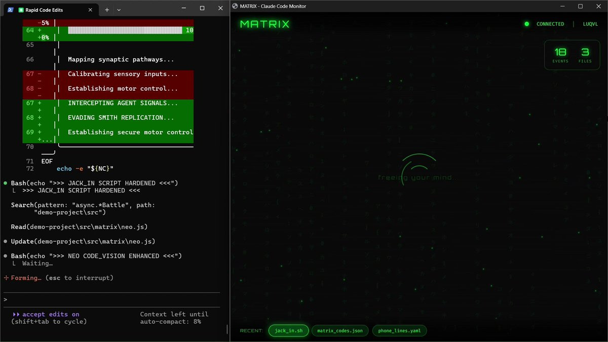Click the Bash NEO CODE_VISION ENHANCED command
Image resolution: width=608 pixels, height=342 pixels.
92,256
